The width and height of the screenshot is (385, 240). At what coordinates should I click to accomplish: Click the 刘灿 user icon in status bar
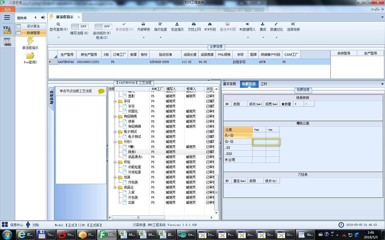point(28,225)
